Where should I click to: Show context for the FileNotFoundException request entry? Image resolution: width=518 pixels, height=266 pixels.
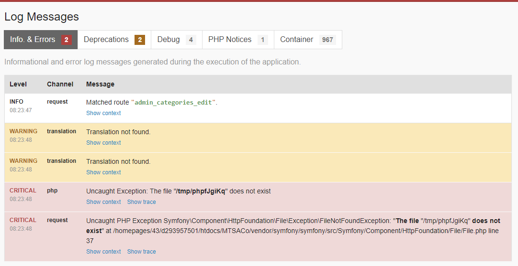[103, 252]
